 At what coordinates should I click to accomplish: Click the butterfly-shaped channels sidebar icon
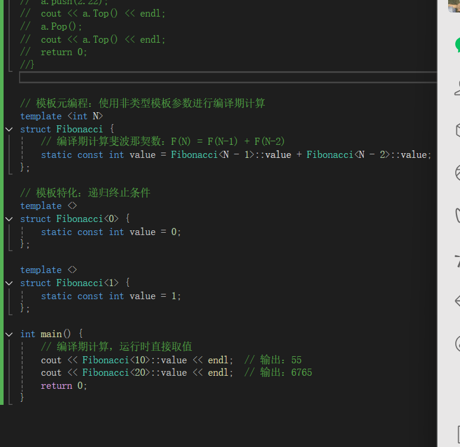click(x=457, y=215)
